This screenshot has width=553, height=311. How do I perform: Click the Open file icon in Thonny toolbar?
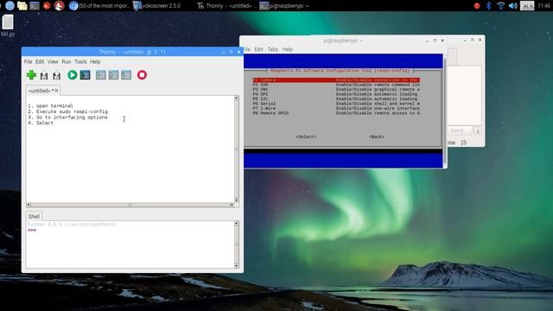click(44, 75)
